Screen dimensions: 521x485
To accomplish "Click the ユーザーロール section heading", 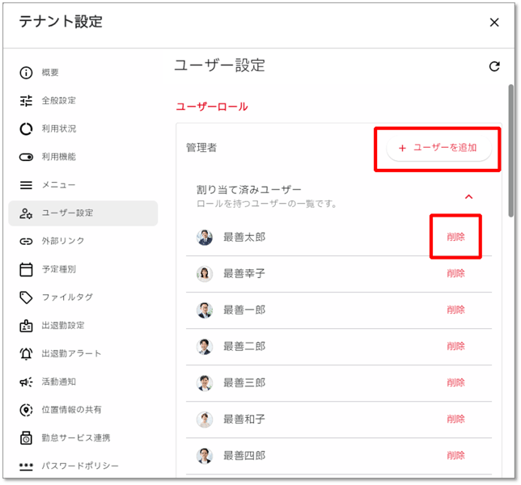I will (212, 107).
